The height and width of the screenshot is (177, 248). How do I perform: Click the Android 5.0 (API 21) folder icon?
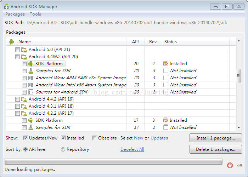coord(24,50)
